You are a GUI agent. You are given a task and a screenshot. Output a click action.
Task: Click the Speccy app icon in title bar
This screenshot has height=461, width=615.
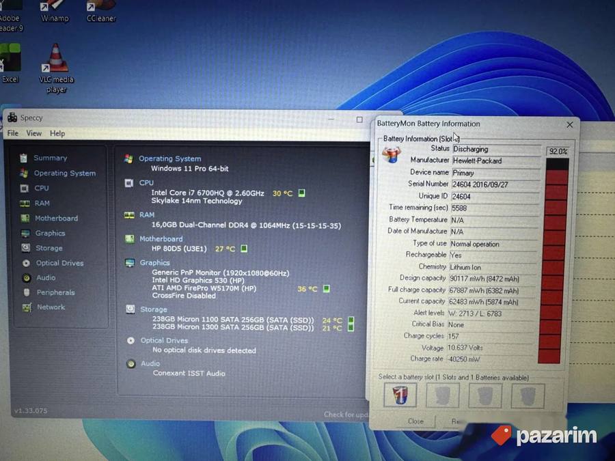pyautogui.click(x=12, y=117)
